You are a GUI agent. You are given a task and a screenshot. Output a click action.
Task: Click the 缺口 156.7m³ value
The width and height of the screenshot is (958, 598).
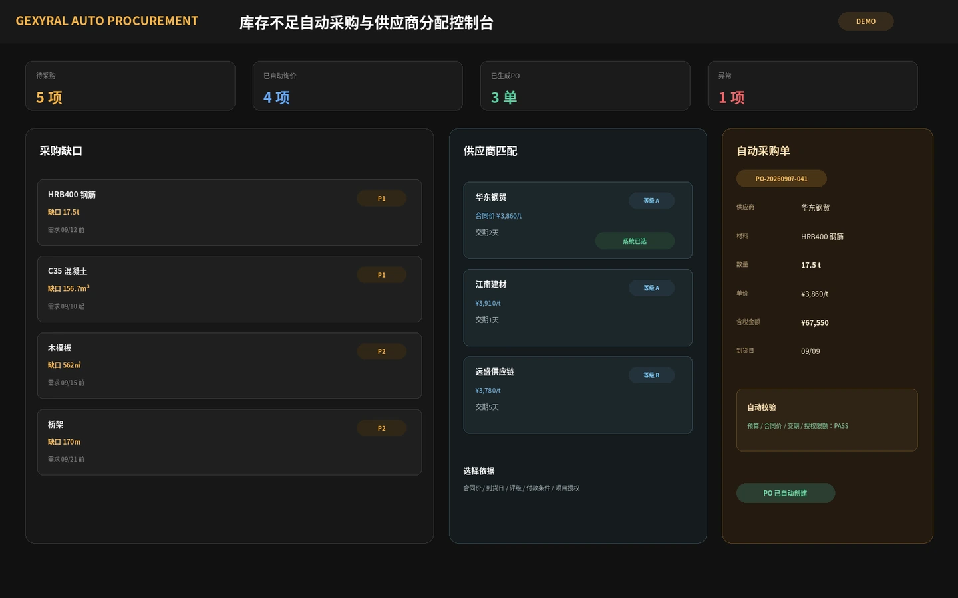click(69, 288)
